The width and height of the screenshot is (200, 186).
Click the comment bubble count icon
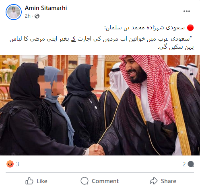[191, 164]
